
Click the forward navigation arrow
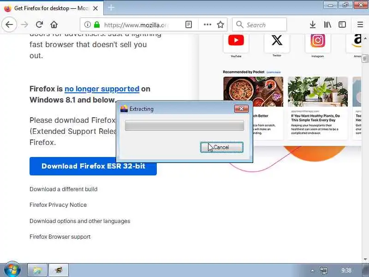pos(24,24)
